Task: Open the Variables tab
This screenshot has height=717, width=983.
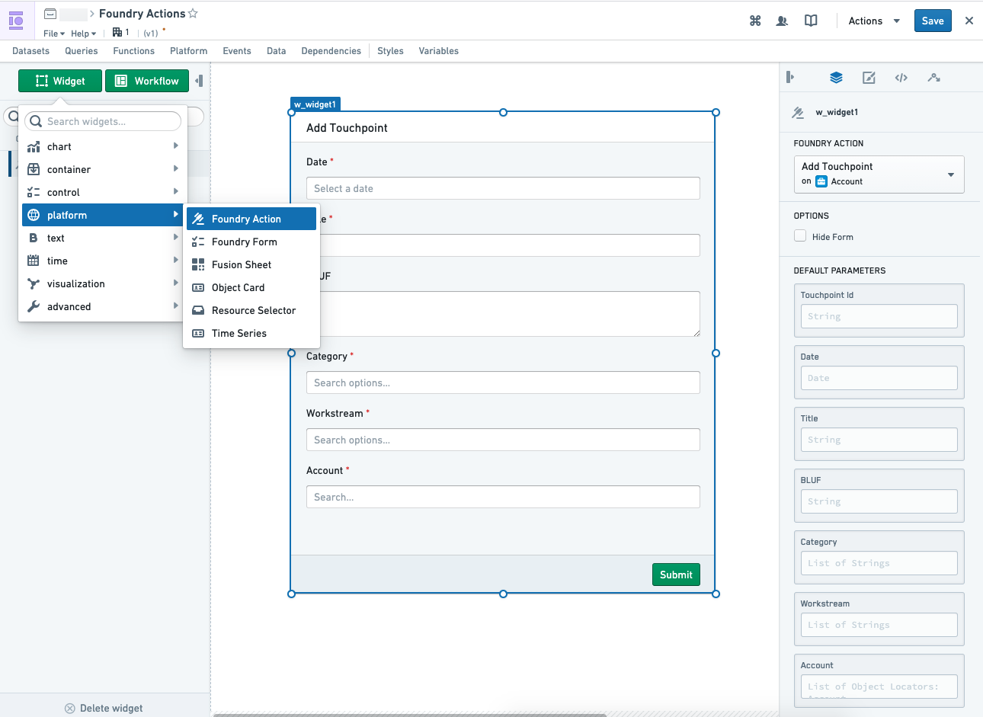Action: pyautogui.click(x=439, y=51)
